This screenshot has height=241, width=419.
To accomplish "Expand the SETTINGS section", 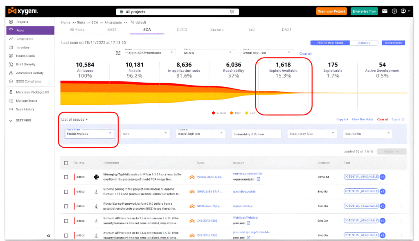I will [x=20, y=120].
